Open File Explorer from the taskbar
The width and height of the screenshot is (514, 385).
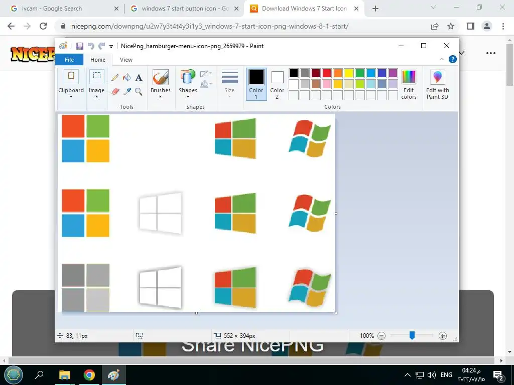[x=65, y=375]
